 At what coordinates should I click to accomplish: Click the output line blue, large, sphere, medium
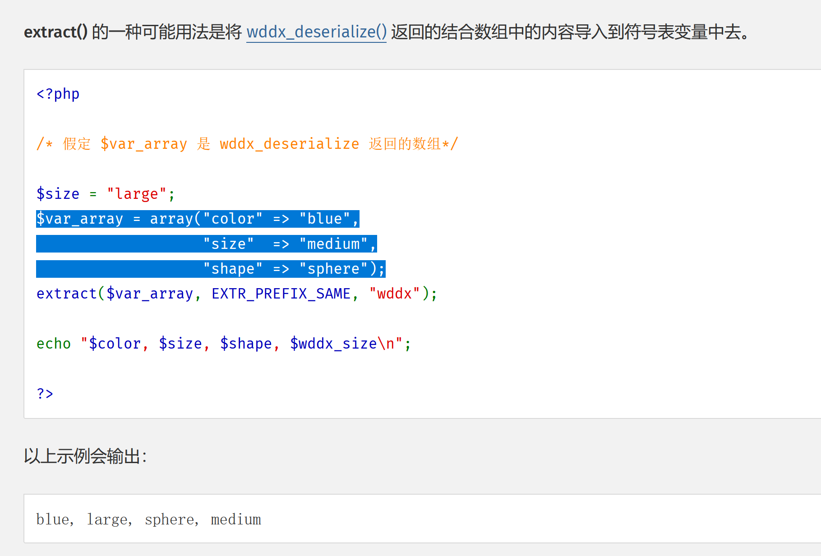149,519
